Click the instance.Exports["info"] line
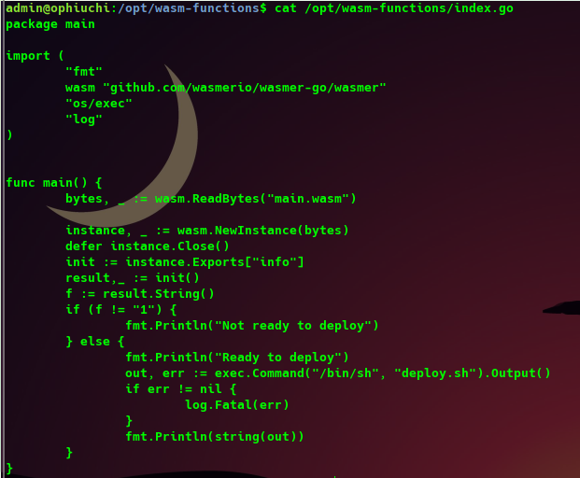This screenshot has width=580, height=478. pyautogui.click(x=185, y=262)
